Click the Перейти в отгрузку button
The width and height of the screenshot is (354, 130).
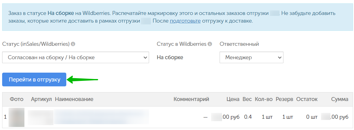pyautogui.click(x=34, y=79)
